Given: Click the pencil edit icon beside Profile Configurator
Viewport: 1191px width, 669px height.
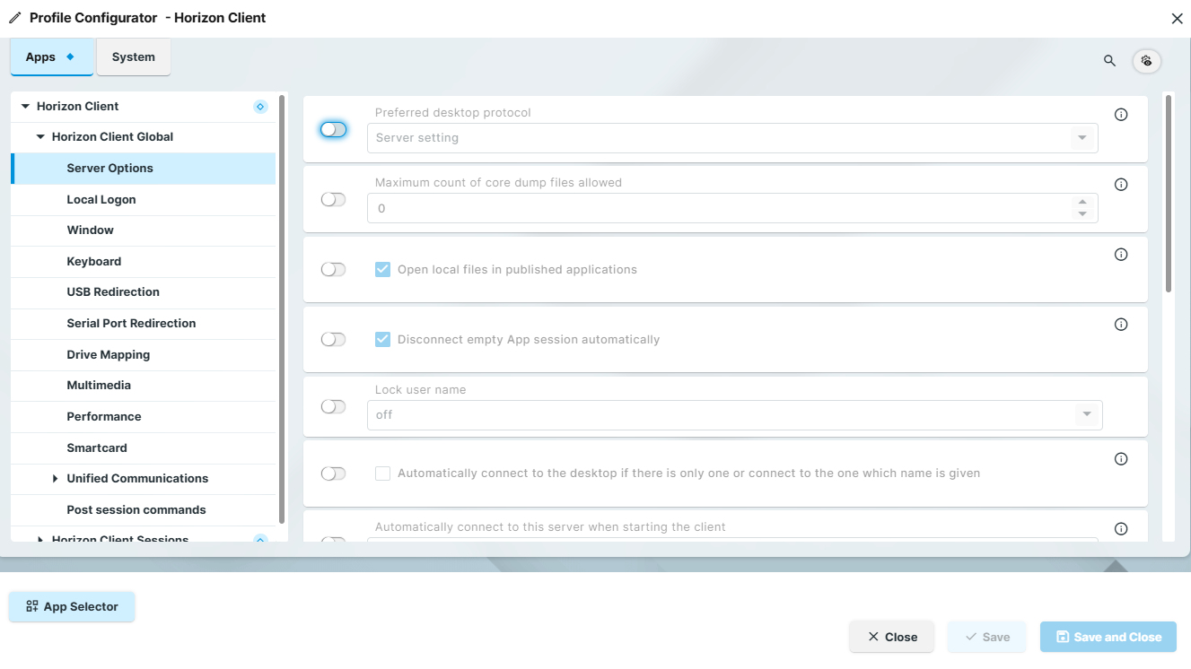Looking at the screenshot, I should tap(13, 17).
